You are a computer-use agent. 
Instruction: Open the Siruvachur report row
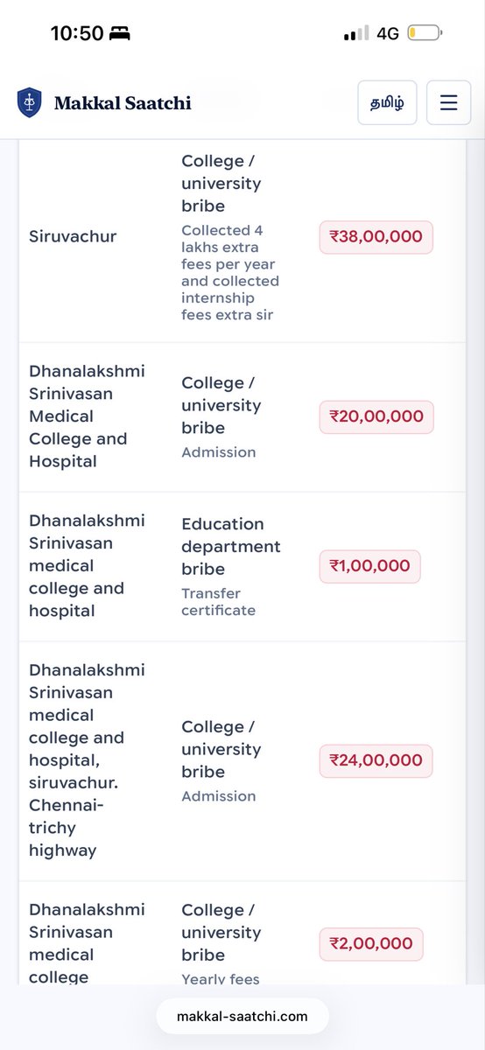[x=242, y=236]
